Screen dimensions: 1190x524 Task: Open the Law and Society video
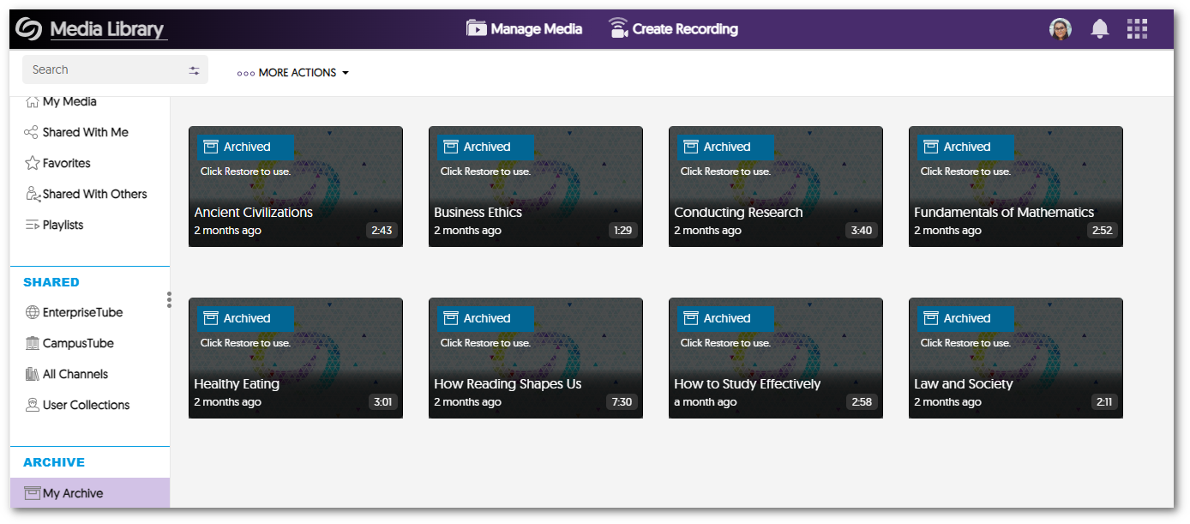1015,358
